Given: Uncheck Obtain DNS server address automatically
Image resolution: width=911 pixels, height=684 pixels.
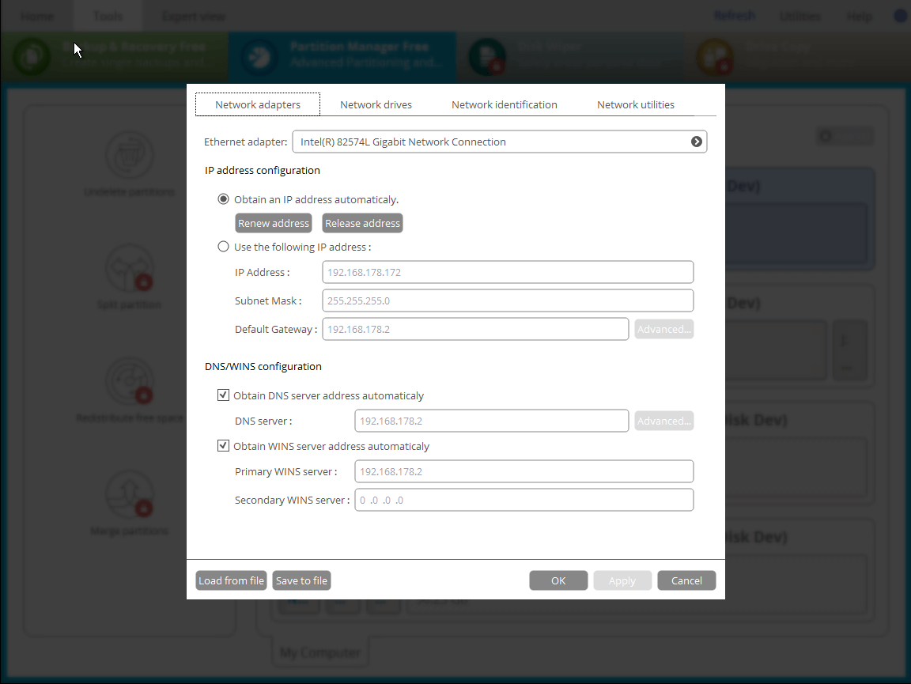Looking at the screenshot, I should coord(224,395).
